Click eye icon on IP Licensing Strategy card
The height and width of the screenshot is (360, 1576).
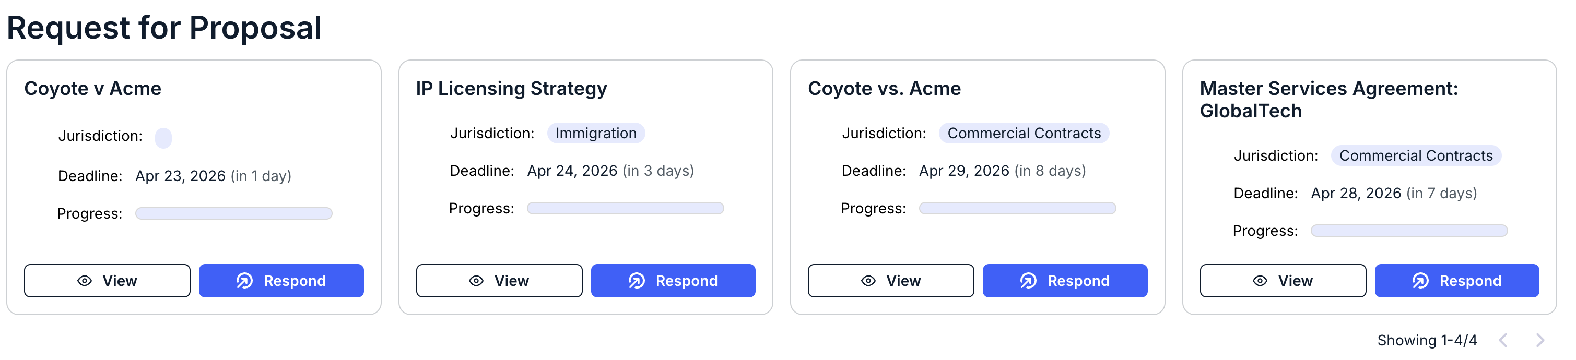coord(476,281)
